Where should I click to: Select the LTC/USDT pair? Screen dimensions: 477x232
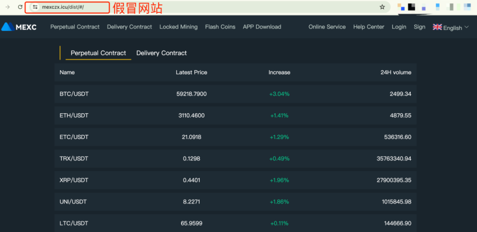click(74, 224)
